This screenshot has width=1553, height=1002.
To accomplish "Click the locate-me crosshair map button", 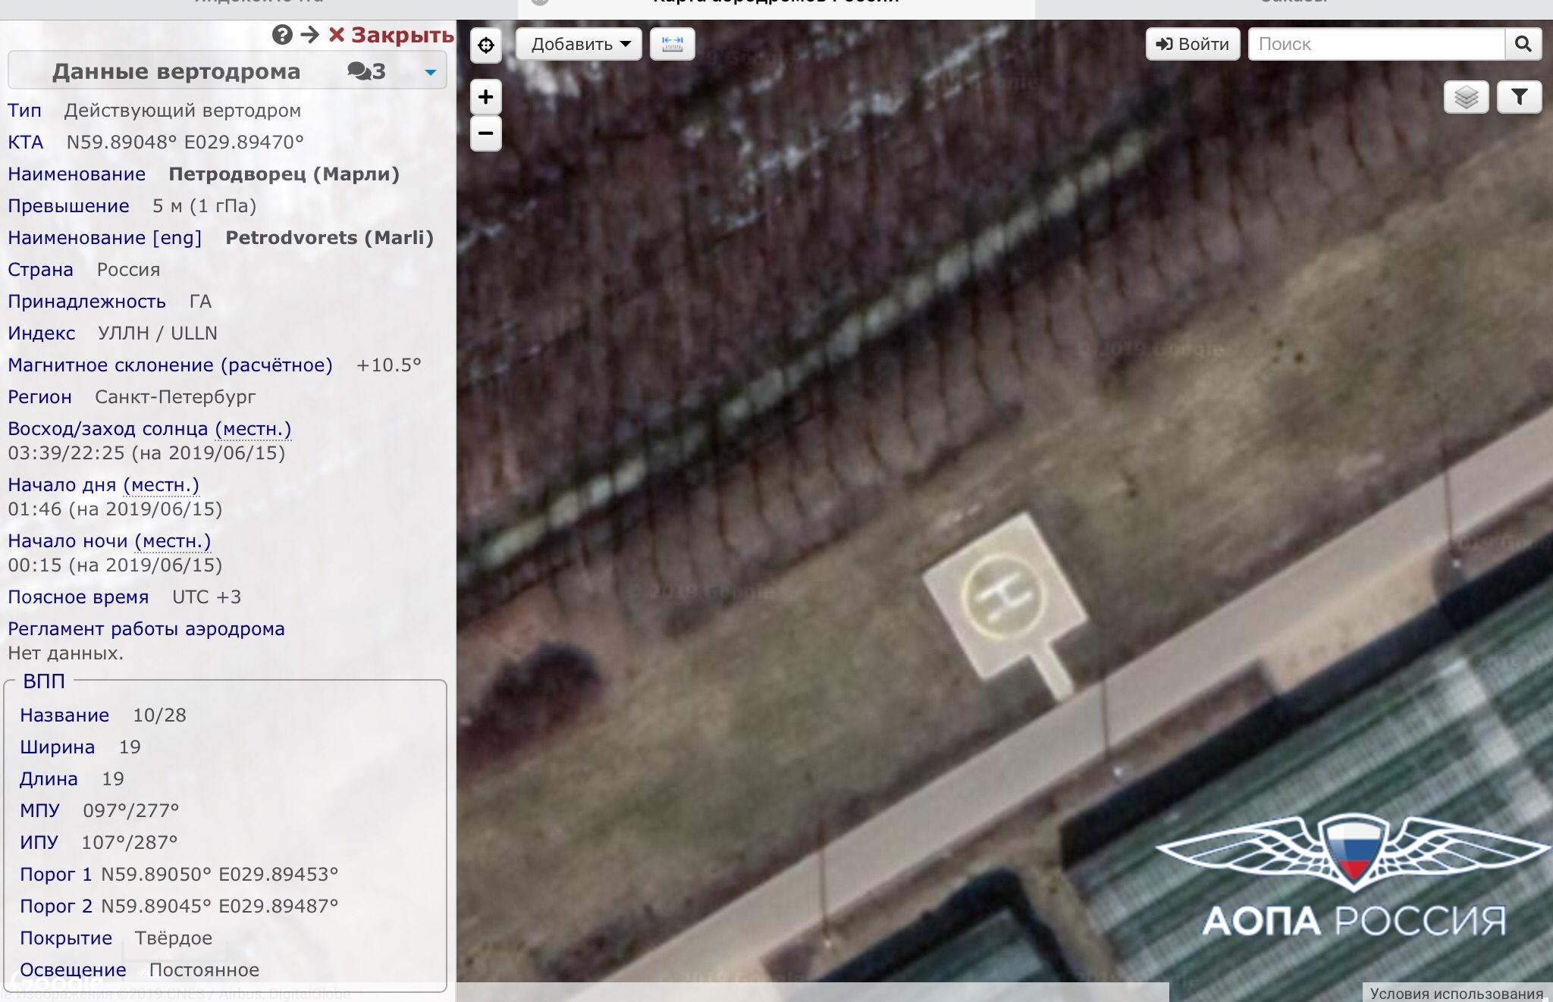I will coord(486,45).
